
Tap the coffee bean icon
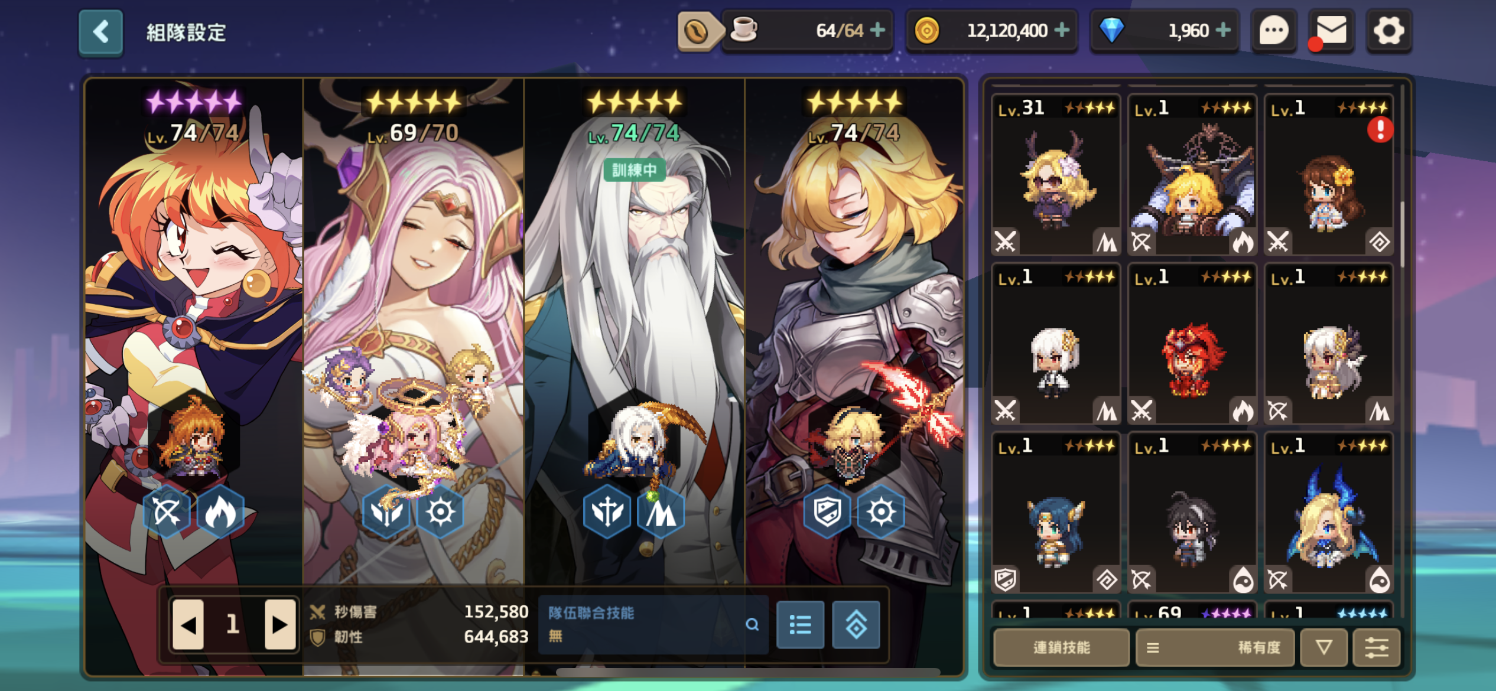pos(697,31)
